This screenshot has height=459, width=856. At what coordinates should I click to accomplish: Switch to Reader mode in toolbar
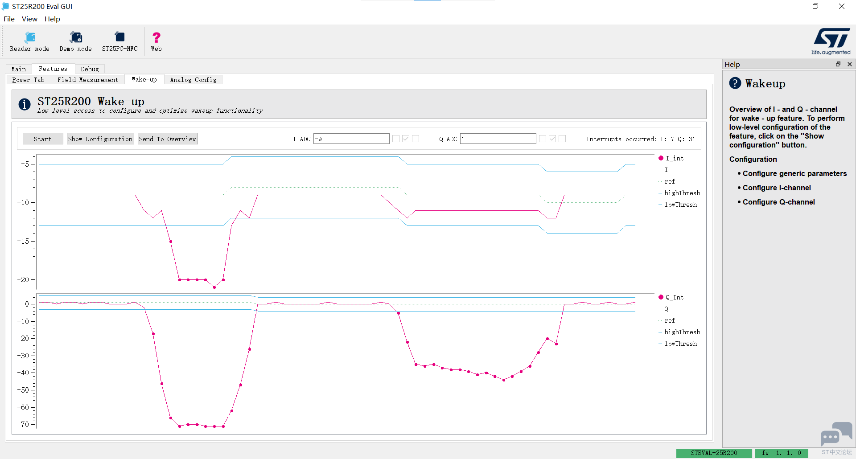30,42
